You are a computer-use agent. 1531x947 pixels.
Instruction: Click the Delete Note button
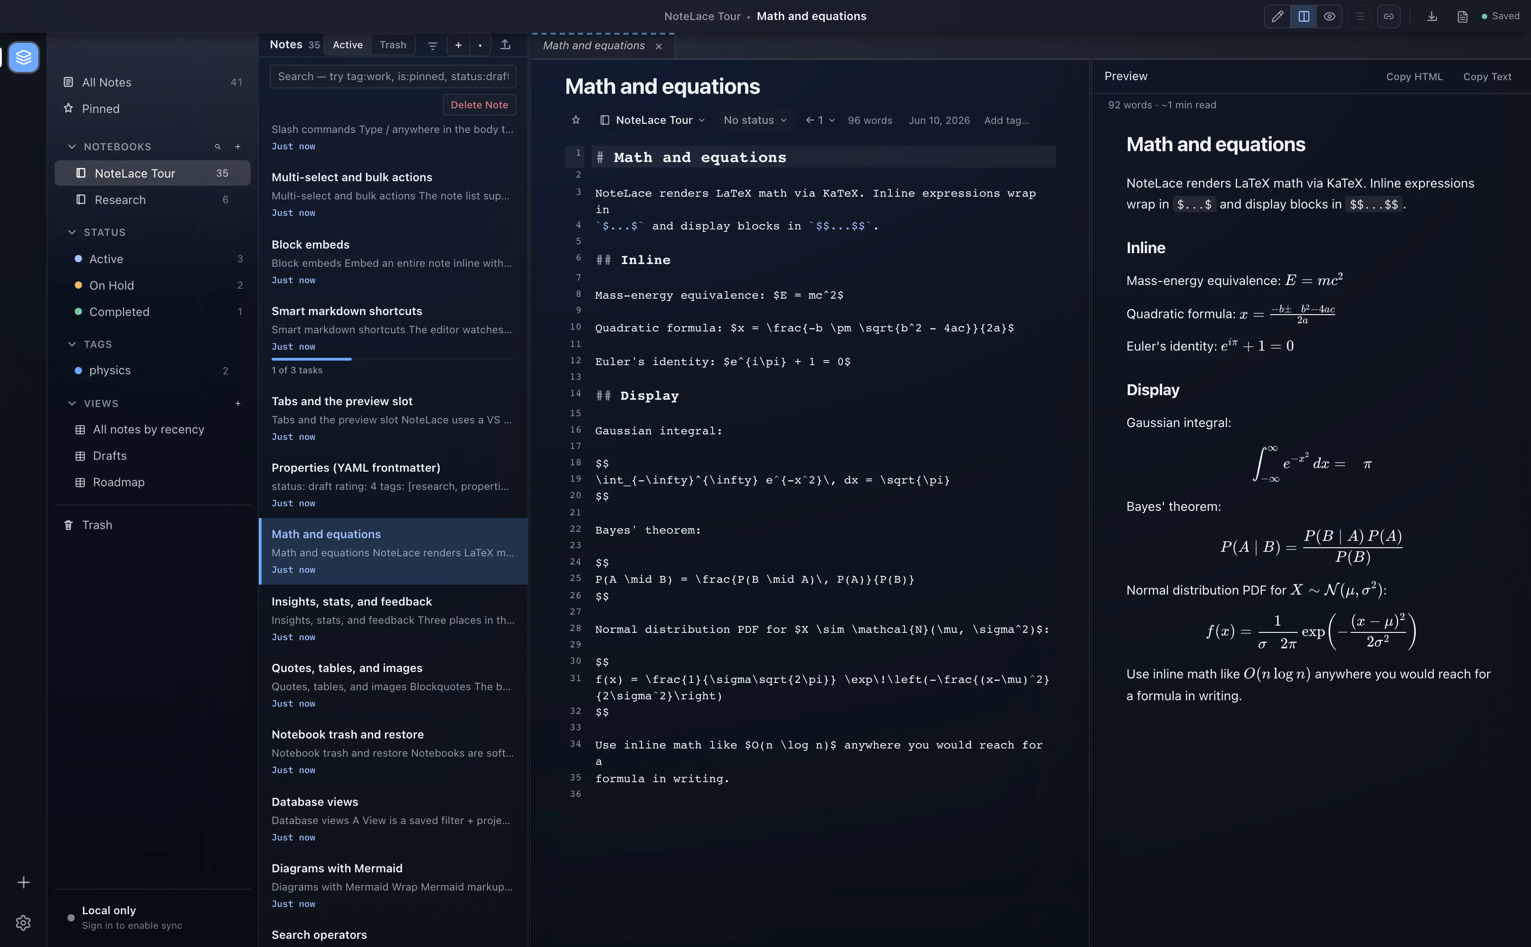coord(479,105)
